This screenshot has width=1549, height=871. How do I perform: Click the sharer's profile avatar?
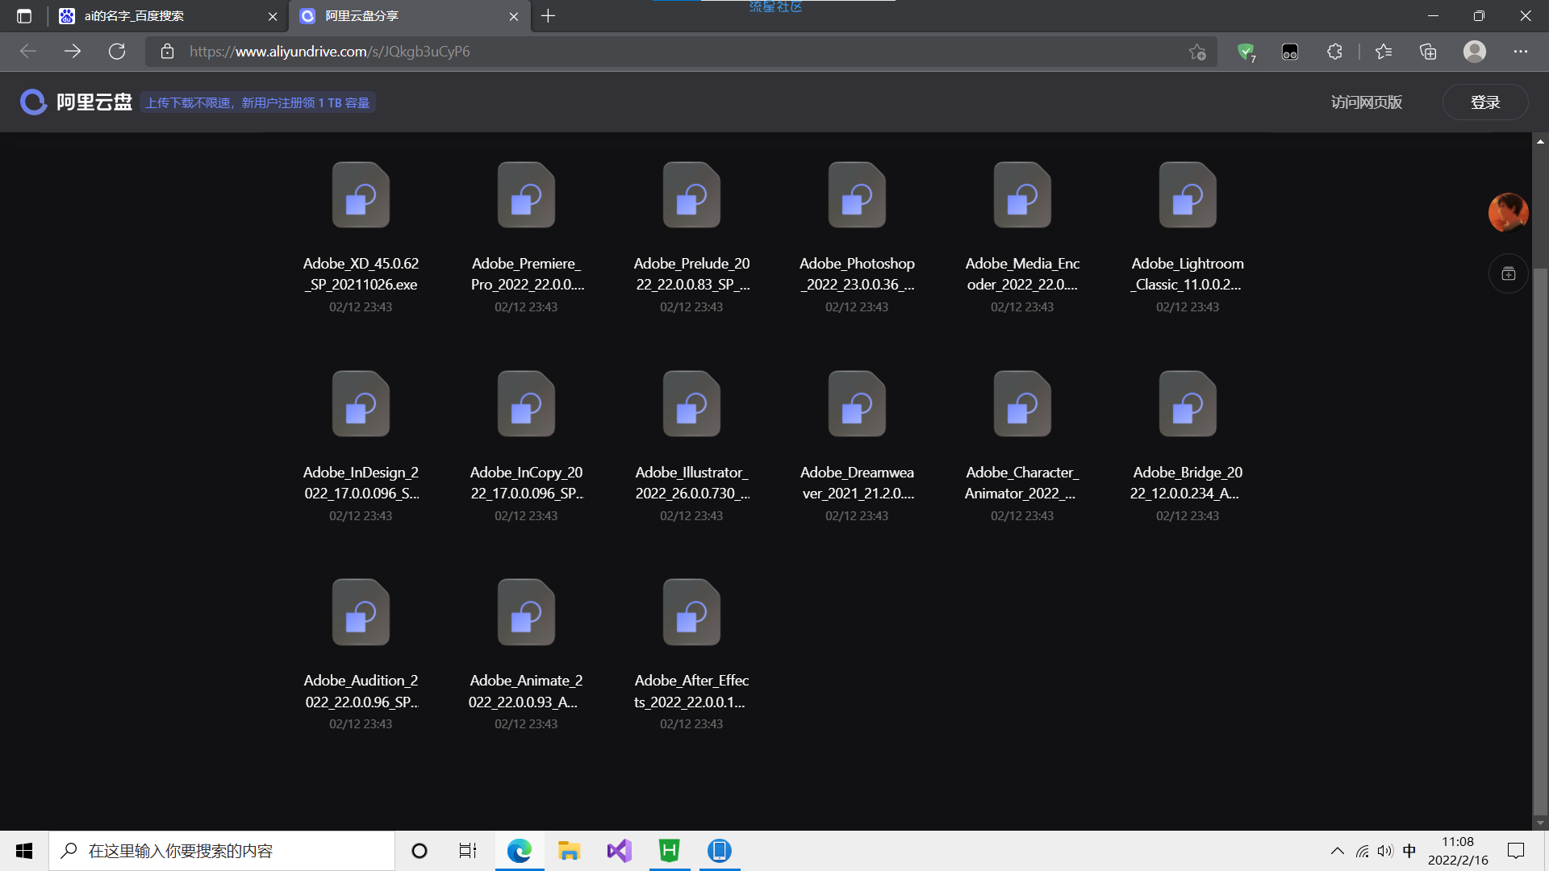pos(1508,213)
